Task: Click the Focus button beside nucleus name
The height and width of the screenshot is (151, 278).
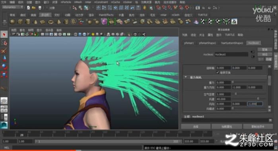Action: [265, 50]
